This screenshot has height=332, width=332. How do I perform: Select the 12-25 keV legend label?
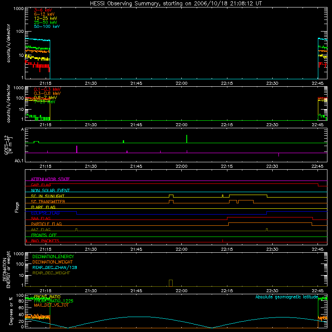[45, 18]
